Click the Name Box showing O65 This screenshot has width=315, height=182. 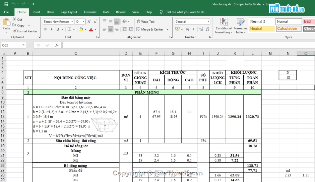13,45
